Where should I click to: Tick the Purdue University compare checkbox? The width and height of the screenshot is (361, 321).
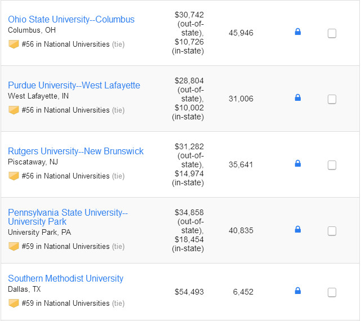[332, 99]
